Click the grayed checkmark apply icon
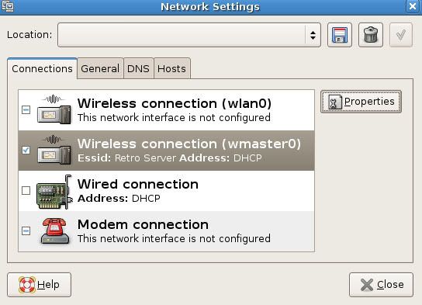Image resolution: width=422 pixels, height=305 pixels. [x=401, y=35]
